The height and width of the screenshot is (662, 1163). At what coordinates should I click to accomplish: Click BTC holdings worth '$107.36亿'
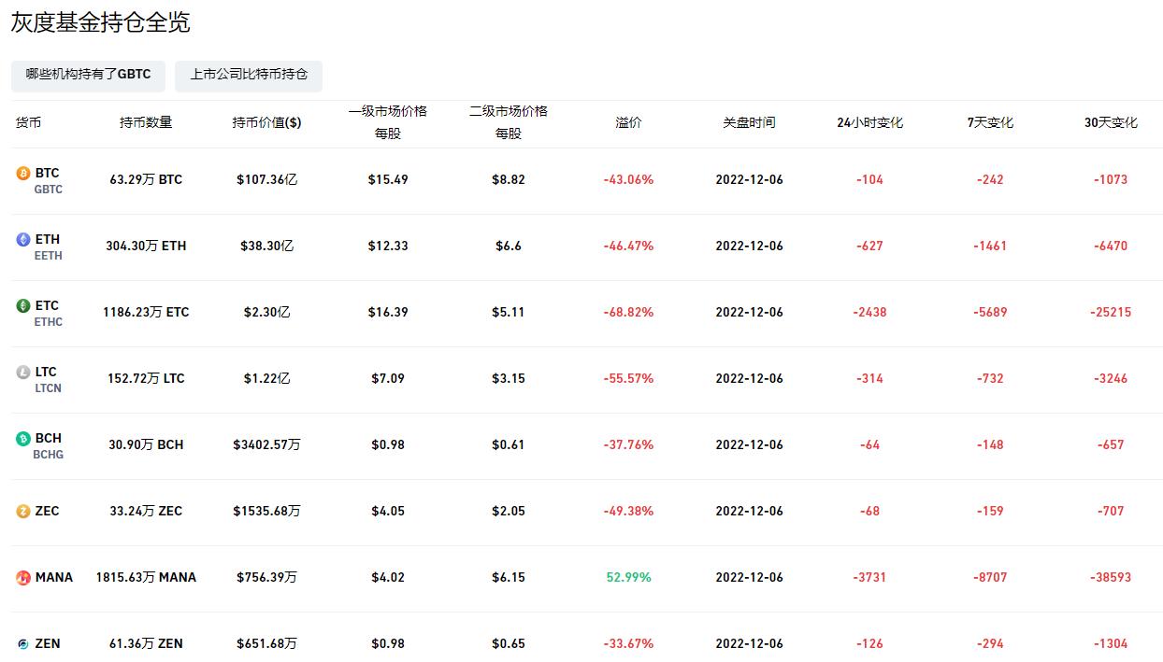point(266,179)
